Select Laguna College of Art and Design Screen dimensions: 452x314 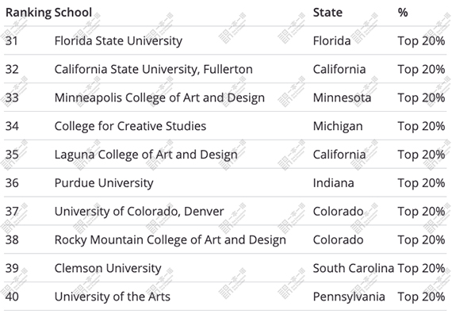tap(146, 155)
